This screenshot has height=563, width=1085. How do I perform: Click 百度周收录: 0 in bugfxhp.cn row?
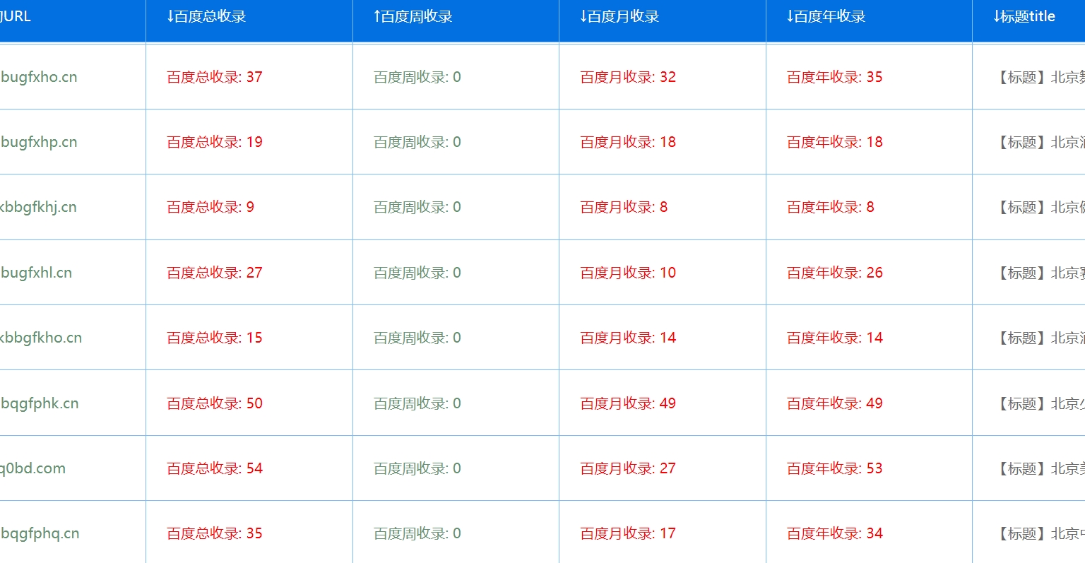pyautogui.click(x=417, y=142)
